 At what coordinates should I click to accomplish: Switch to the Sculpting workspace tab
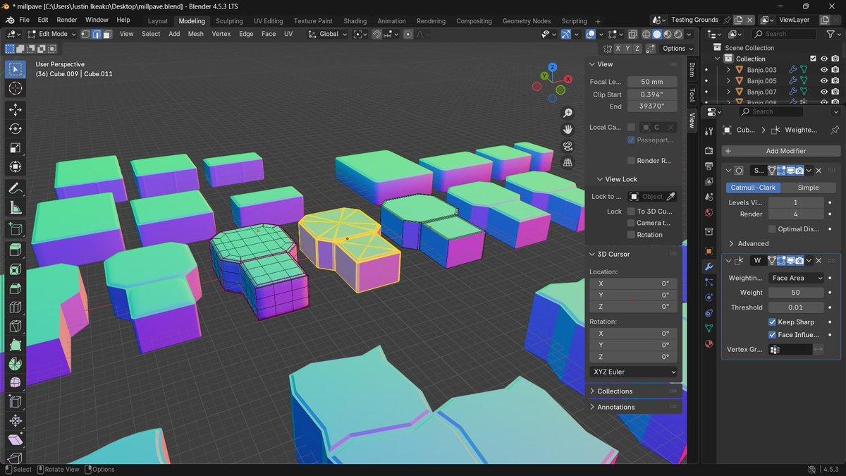(x=229, y=21)
